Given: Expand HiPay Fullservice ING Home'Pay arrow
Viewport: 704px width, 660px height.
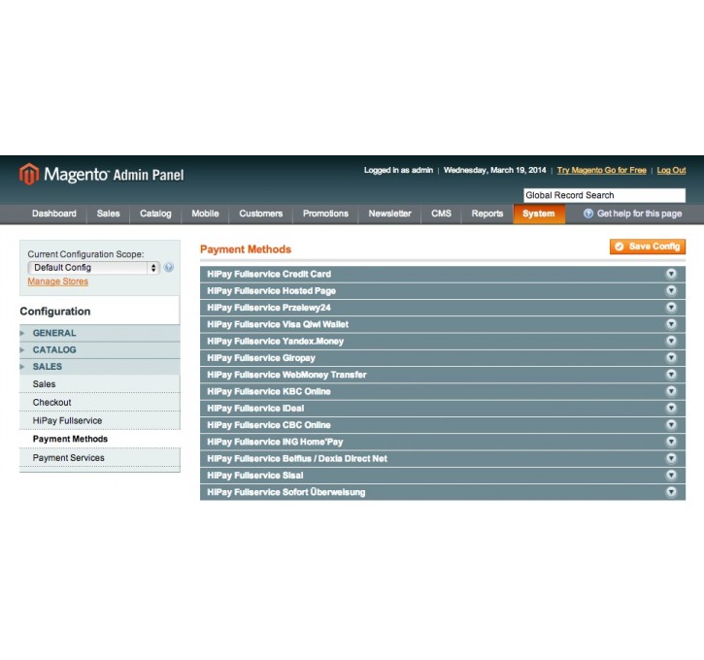Looking at the screenshot, I should point(671,442).
